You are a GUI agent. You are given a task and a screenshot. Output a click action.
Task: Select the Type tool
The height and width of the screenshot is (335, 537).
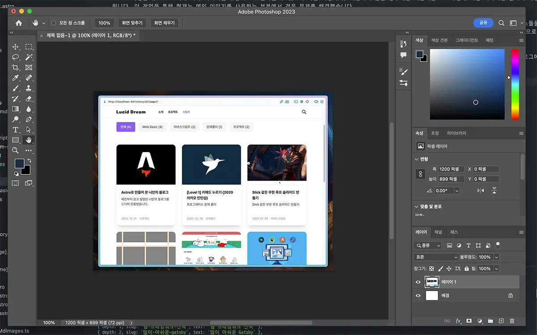click(x=15, y=130)
